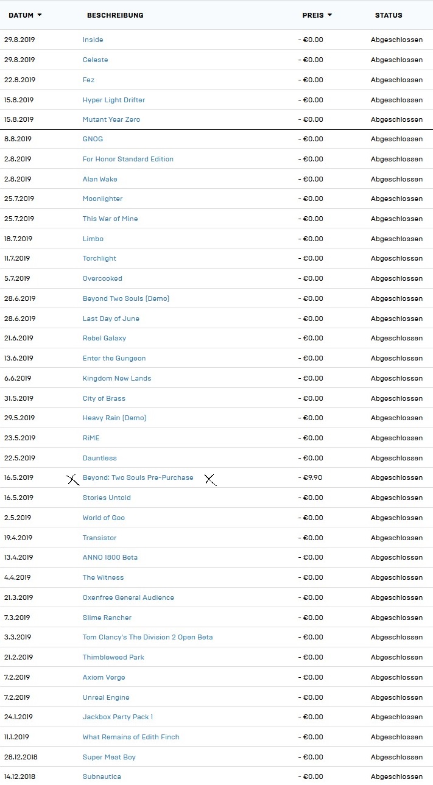Click the Alan Wake entry
The height and width of the screenshot is (785, 433).
(100, 179)
